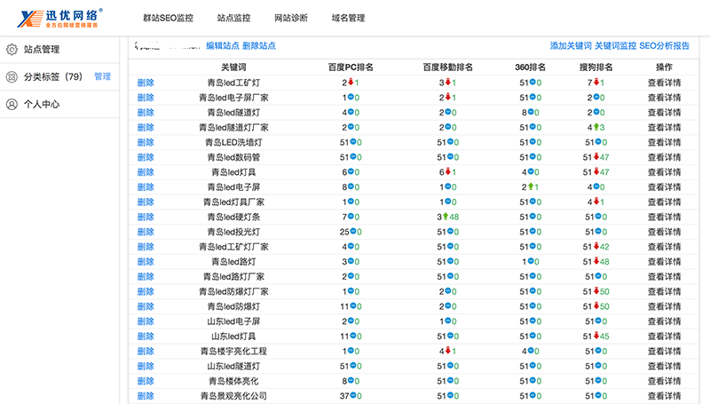The width and height of the screenshot is (710, 404).
Task: Click the 百度PC排名 column header
Action: tap(351, 67)
